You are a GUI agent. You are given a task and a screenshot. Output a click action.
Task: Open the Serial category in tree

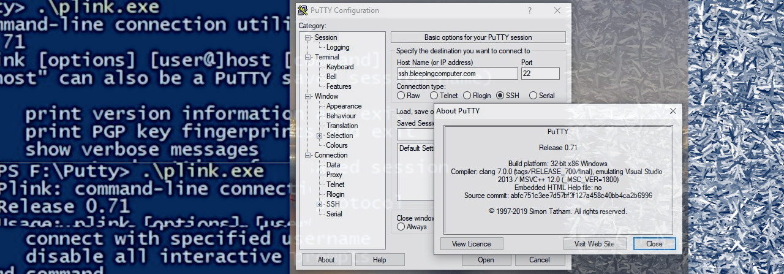tap(334, 214)
